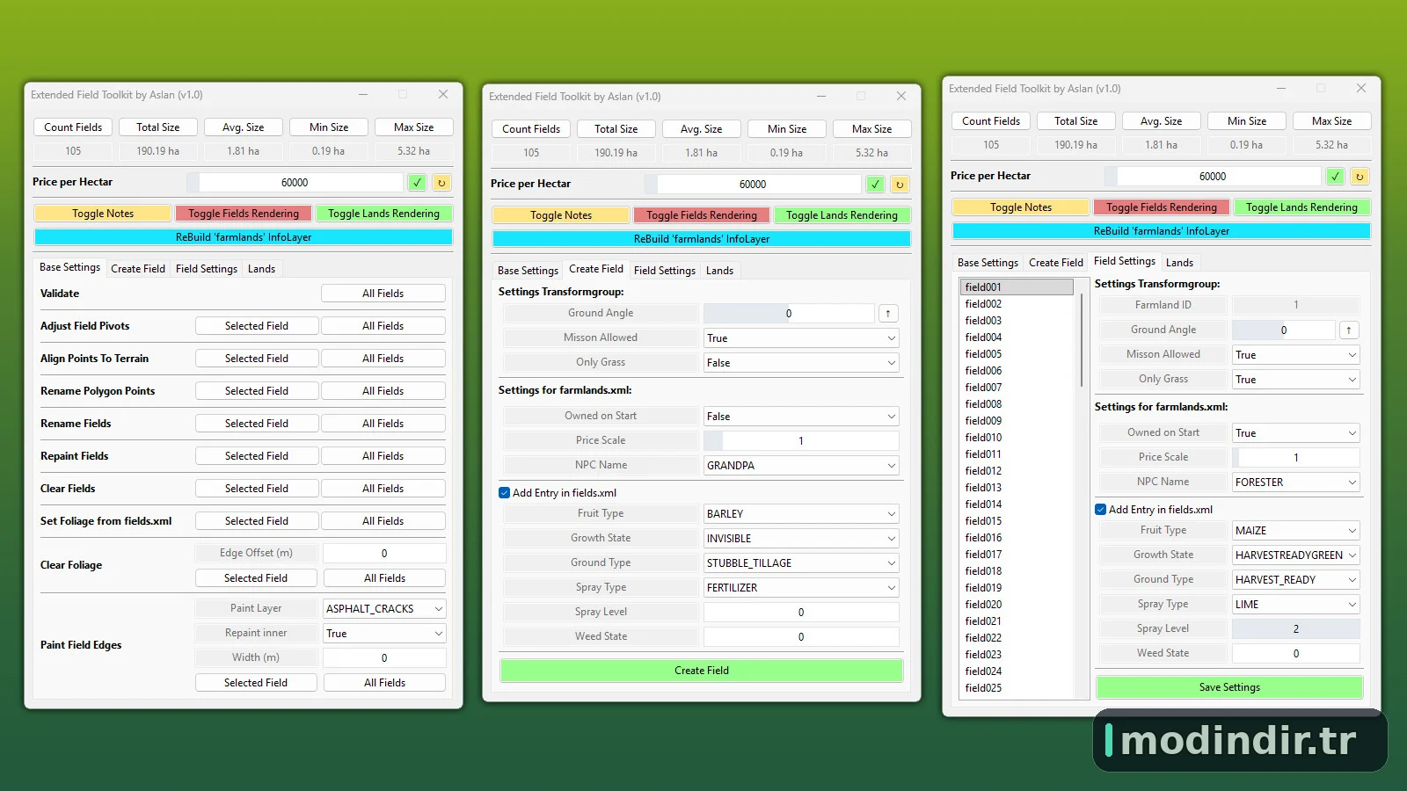Click Selected Field for Clear Fields
Image resolution: width=1407 pixels, height=791 pixels.
point(257,489)
